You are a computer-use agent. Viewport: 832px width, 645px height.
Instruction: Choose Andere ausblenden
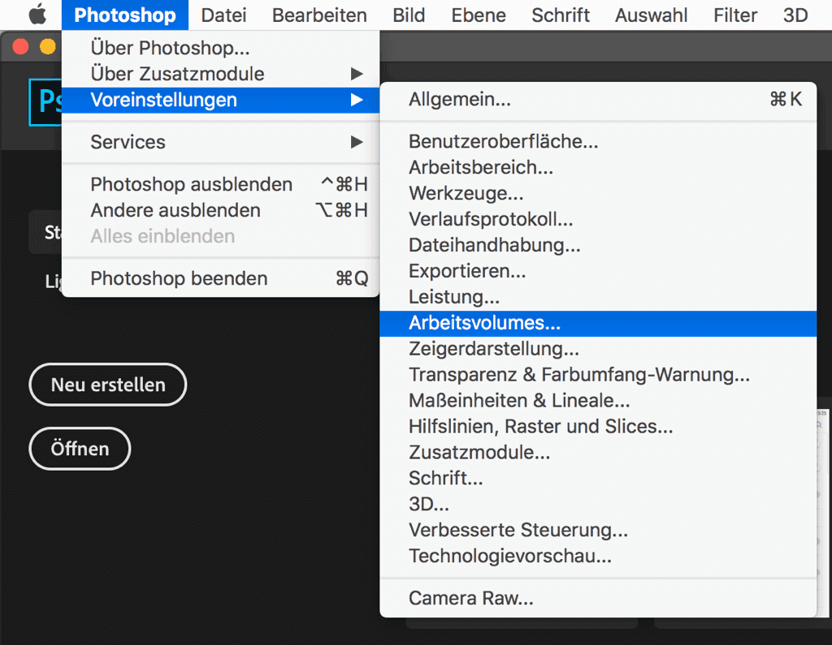click(220, 210)
